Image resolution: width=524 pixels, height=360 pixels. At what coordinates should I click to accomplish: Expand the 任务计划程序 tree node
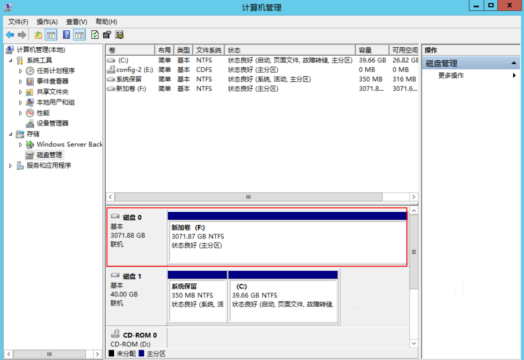tap(21, 71)
